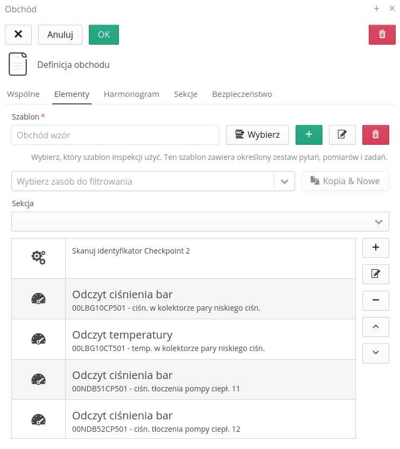Expand the resource filter dropdown arrow
This screenshot has height=449, width=400.
click(x=284, y=181)
